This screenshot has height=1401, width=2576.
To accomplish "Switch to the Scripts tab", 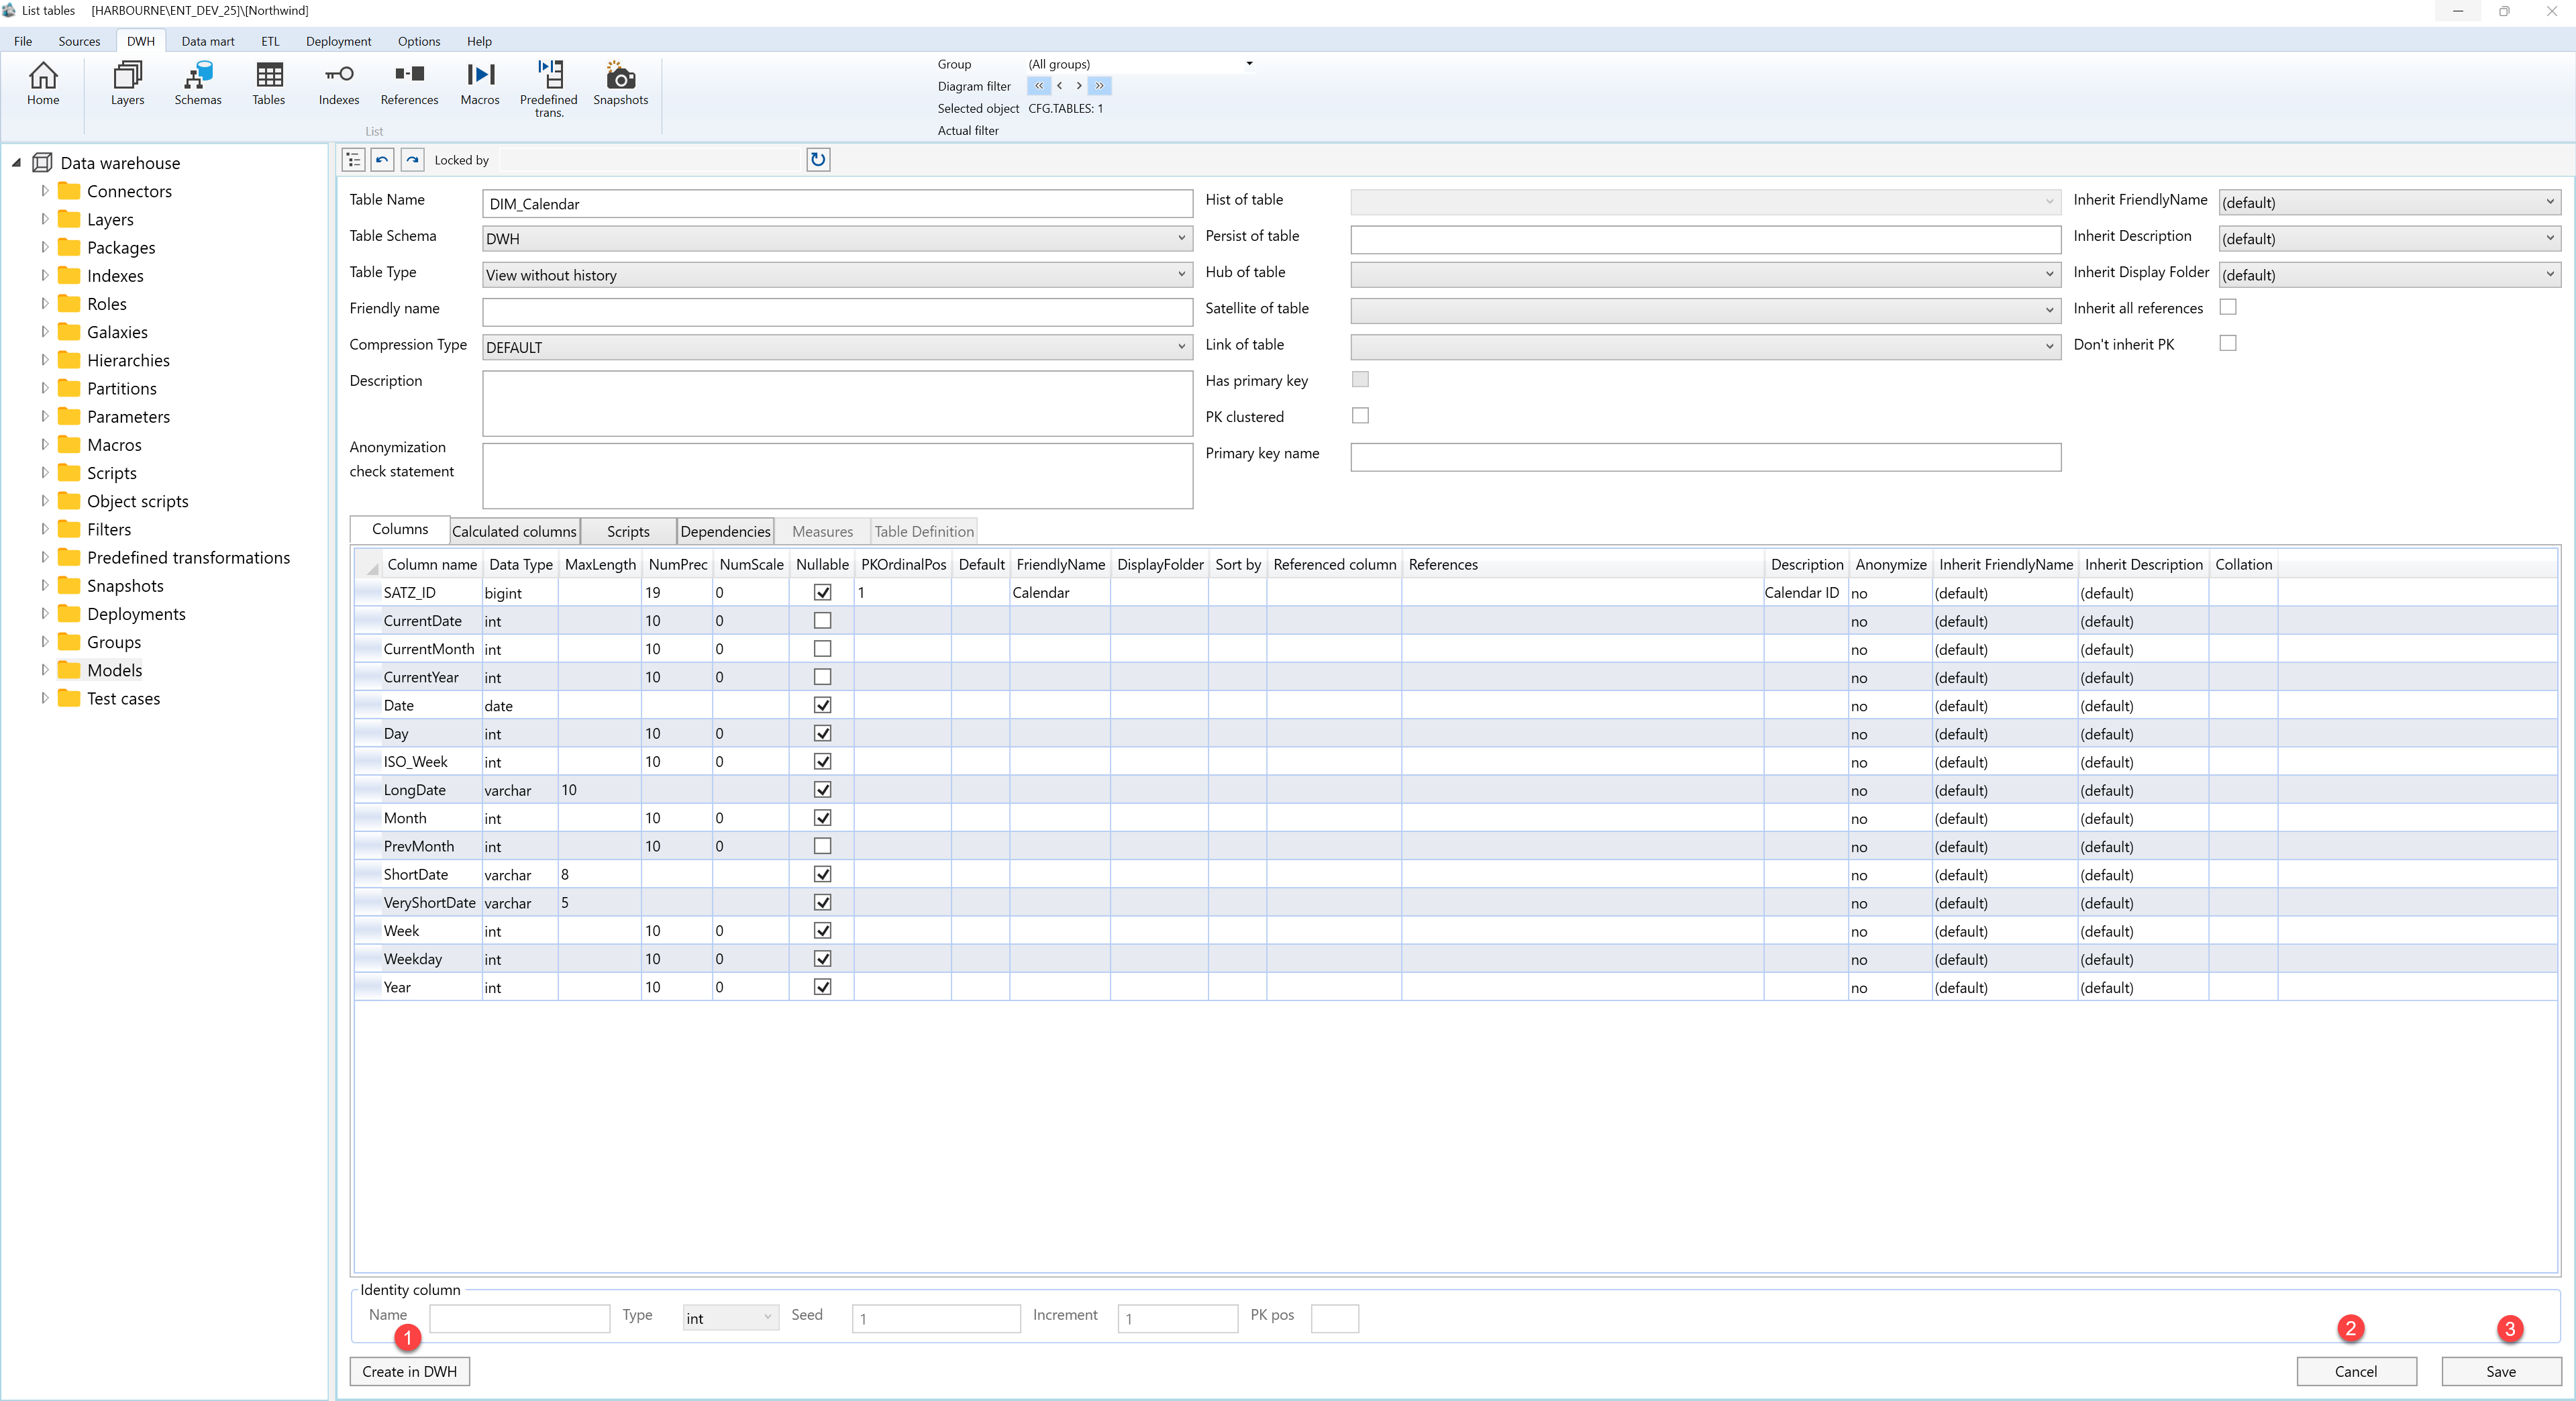I will coord(628,531).
